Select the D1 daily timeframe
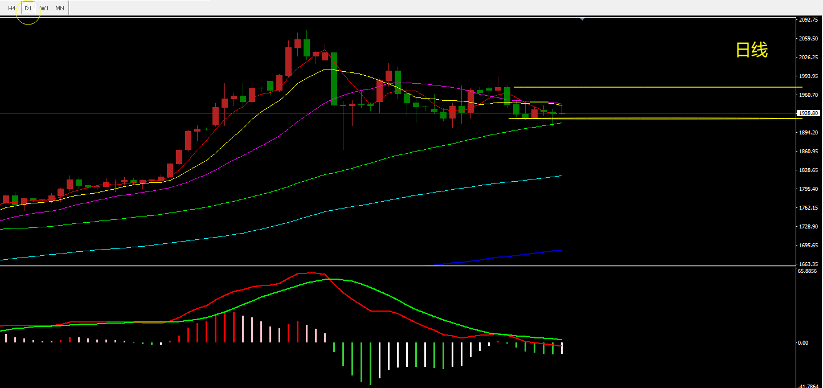823x388 pixels. coord(28,8)
